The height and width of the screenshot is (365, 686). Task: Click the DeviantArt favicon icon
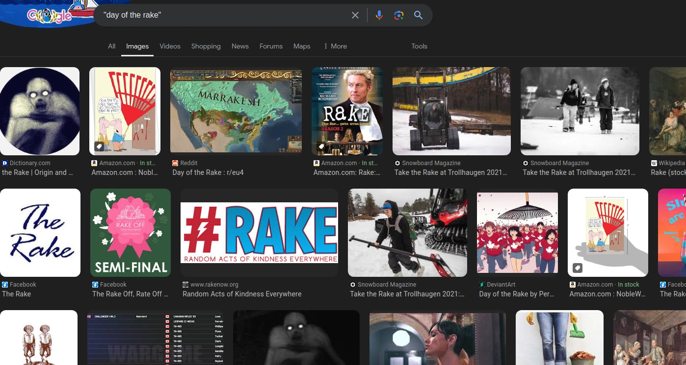(x=482, y=285)
